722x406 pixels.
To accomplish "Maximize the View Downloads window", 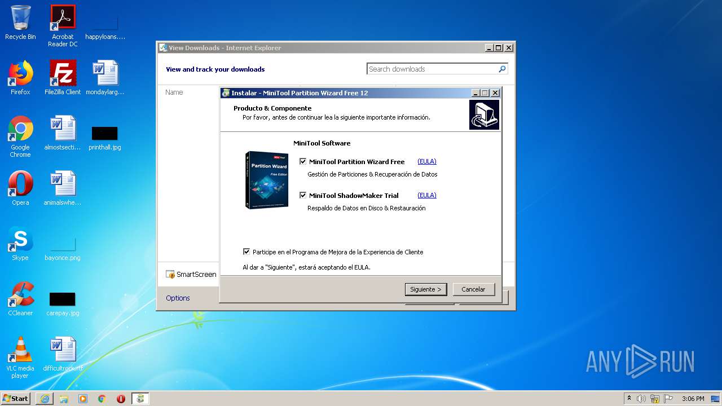I will (499, 48).
